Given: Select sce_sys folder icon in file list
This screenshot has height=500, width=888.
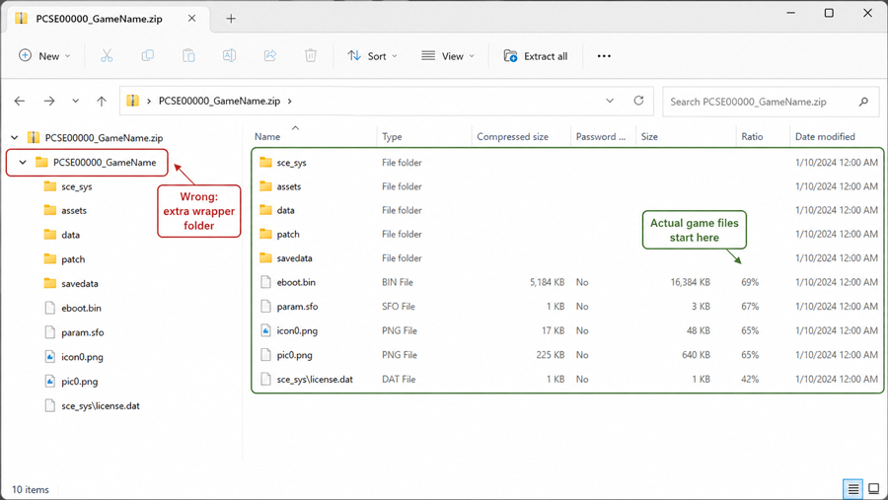Looking at the screenshot, I should 265,163.
